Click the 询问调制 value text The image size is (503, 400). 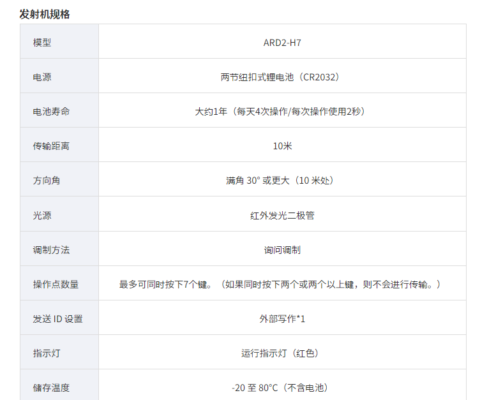(x=282, y=249)
